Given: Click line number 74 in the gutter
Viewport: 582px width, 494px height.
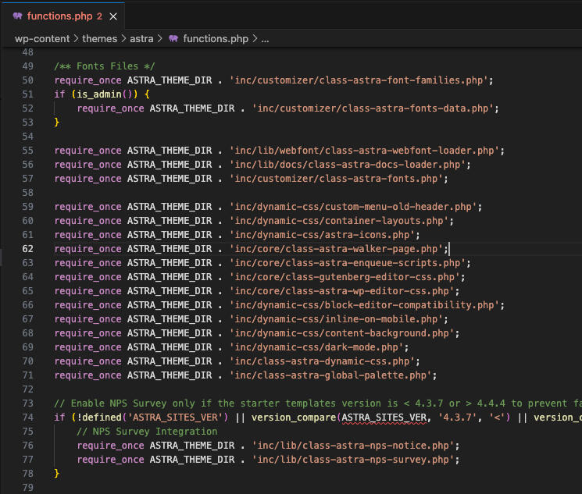Looking at the screenshot, I should coord(28,418).
